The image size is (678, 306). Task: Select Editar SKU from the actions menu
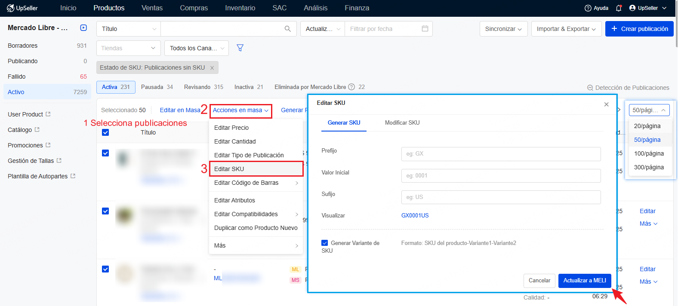coord(256,169)
